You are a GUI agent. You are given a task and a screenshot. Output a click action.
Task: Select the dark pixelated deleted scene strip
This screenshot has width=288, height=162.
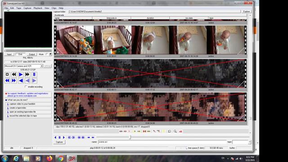tap(150, 73)
